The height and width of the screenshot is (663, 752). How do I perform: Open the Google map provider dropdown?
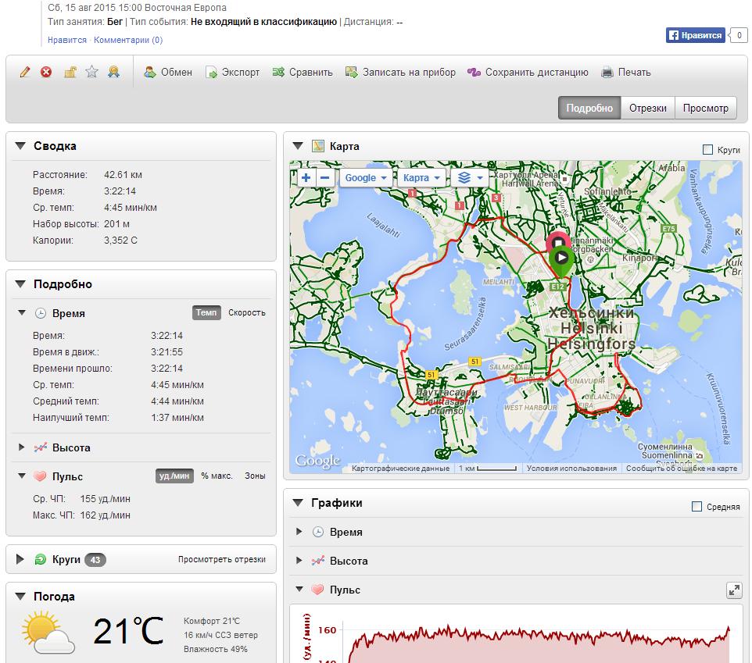tap(366, 178)
